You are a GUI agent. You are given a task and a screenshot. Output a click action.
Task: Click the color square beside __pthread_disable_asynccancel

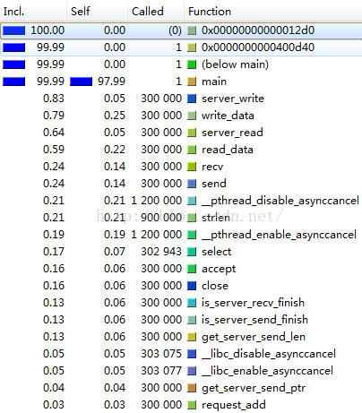coord(192,201)
